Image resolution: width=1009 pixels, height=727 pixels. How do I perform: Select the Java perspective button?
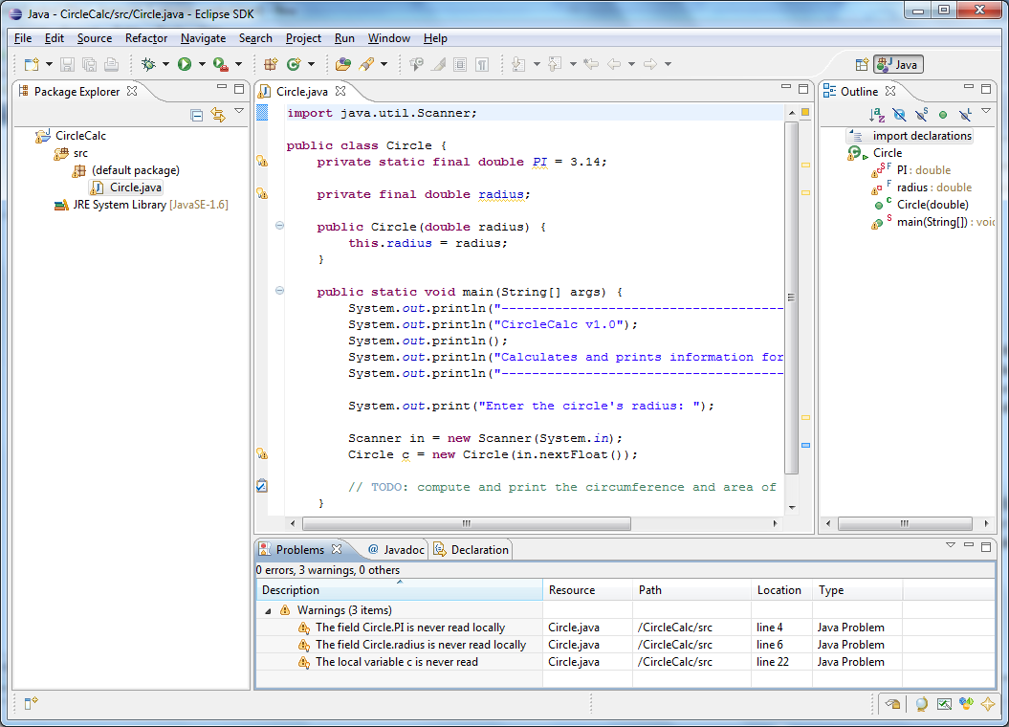tap(898, 64)
